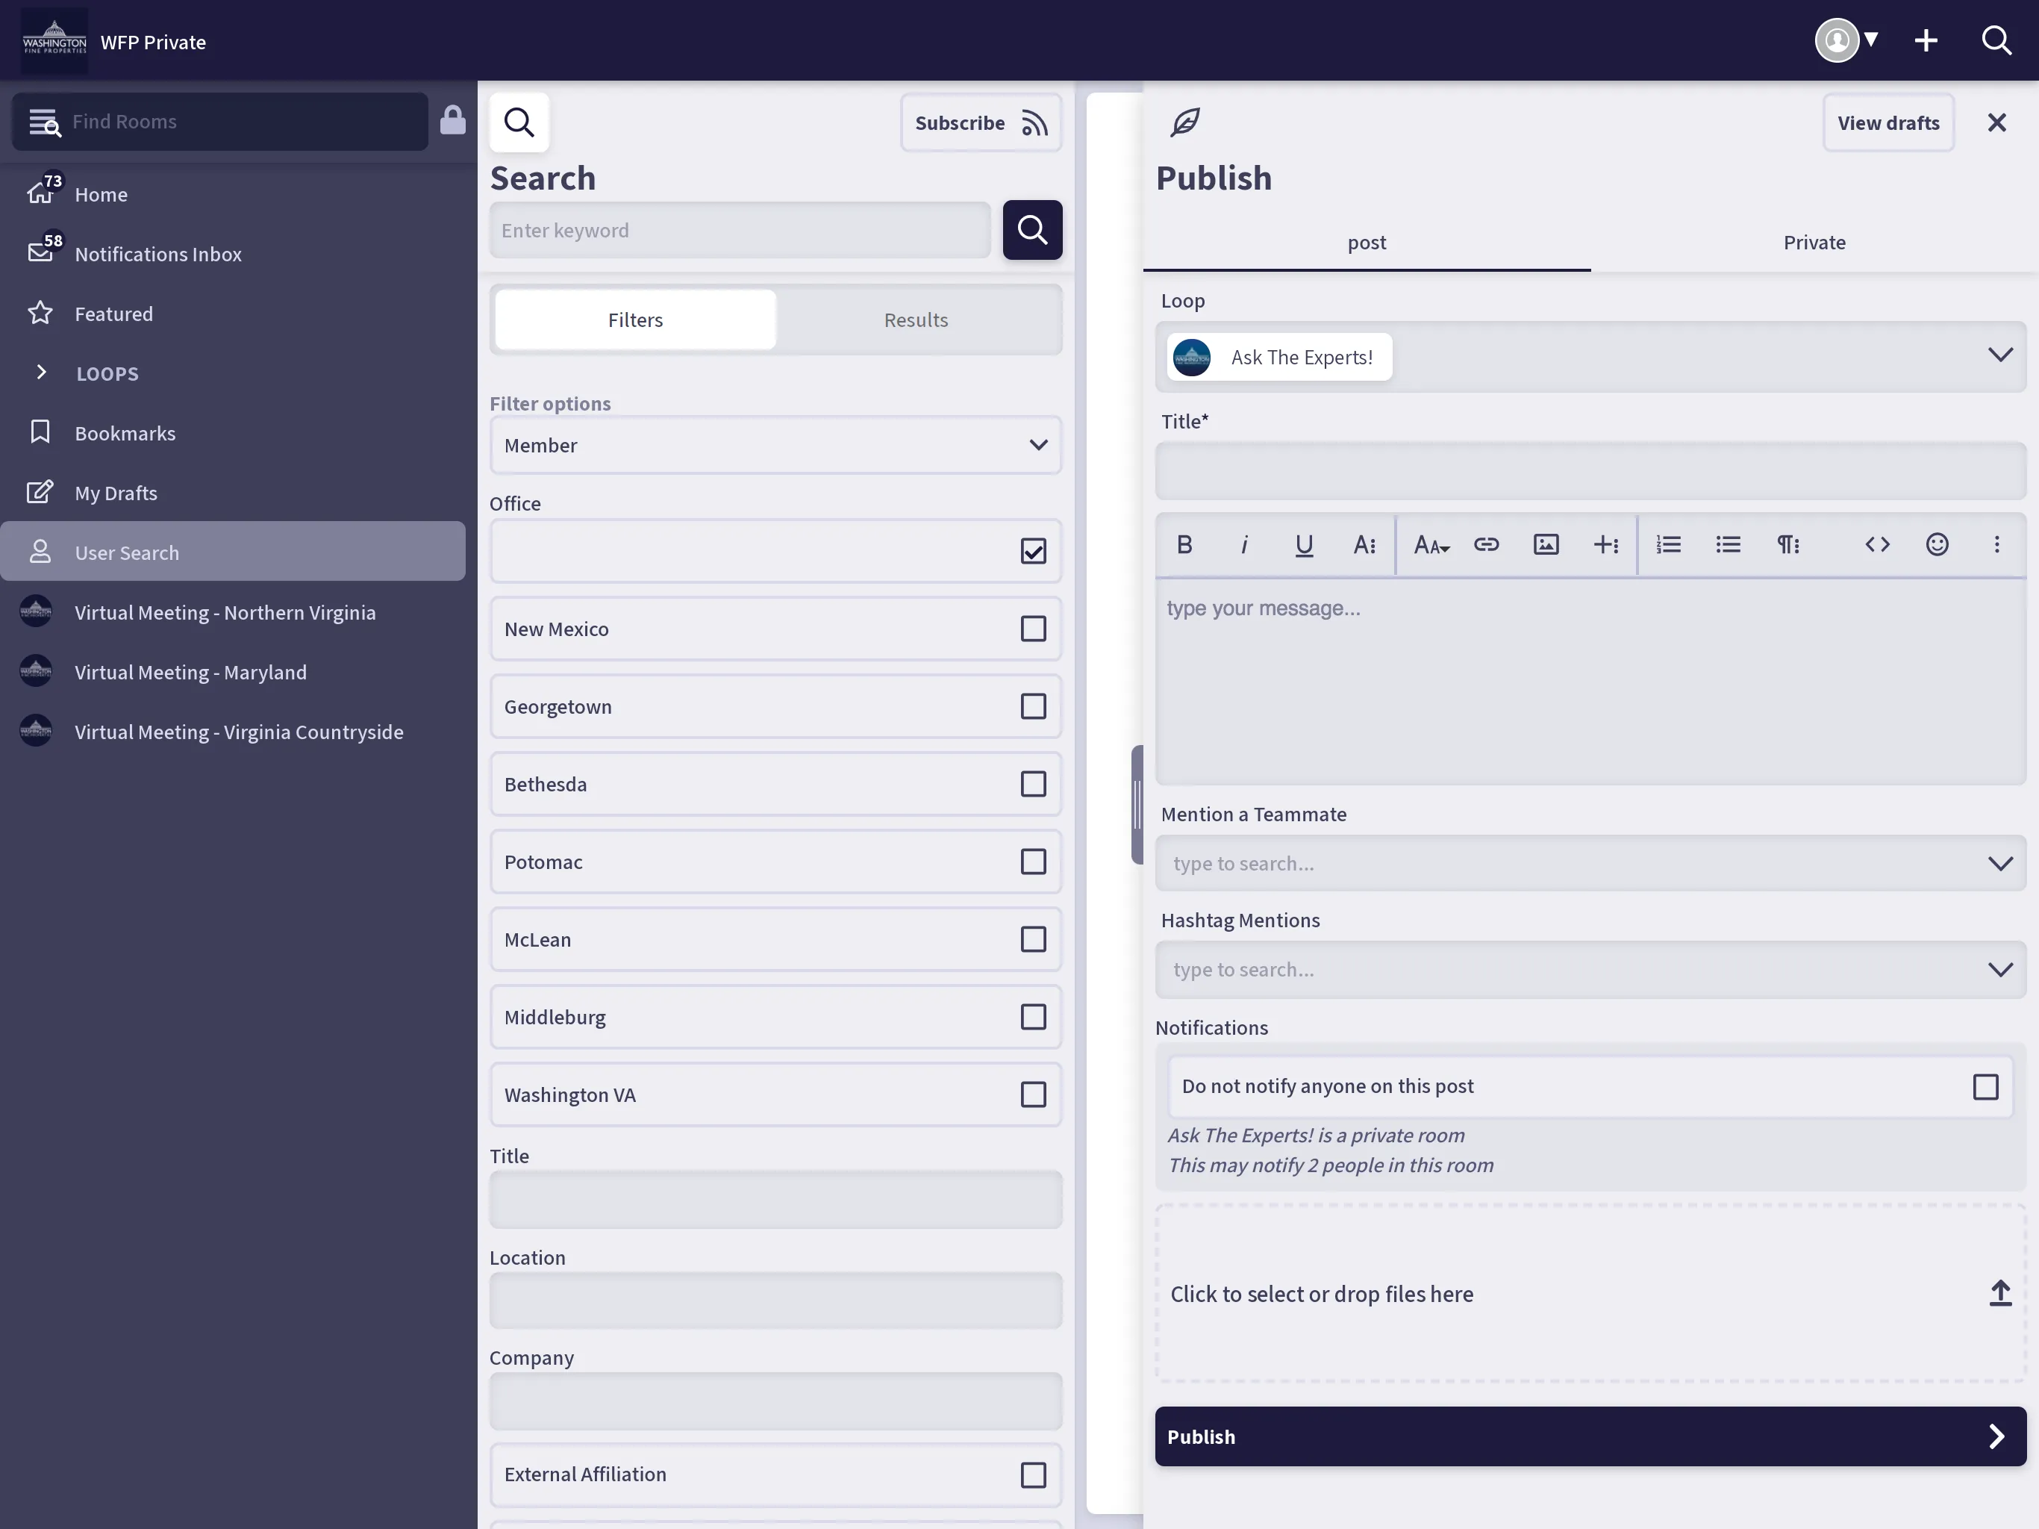Screen dimensions: 2039x1529
Task: Click the italic formatting icon
Action: [1244, 543]
